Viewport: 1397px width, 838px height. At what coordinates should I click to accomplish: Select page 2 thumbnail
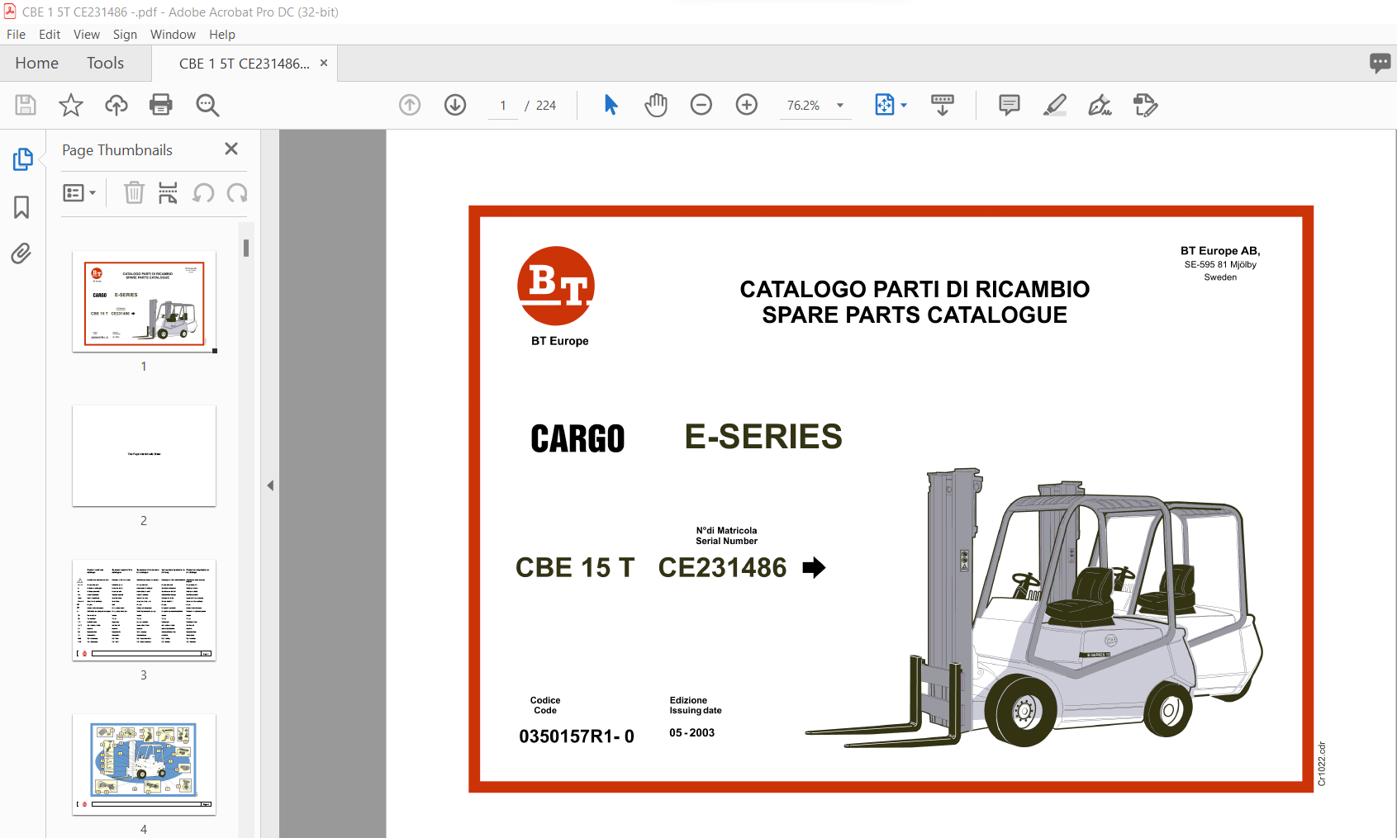144,456
